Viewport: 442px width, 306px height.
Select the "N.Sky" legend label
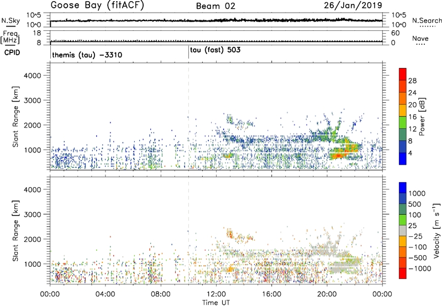click(x=10, y=20)
